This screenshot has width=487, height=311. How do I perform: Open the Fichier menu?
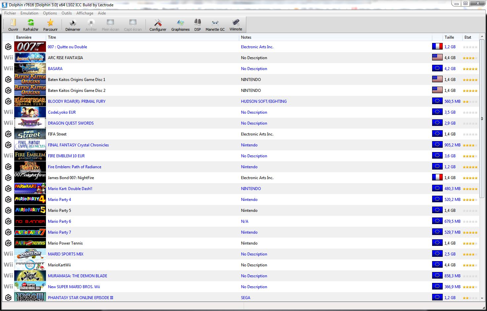(x=10, y=13)
